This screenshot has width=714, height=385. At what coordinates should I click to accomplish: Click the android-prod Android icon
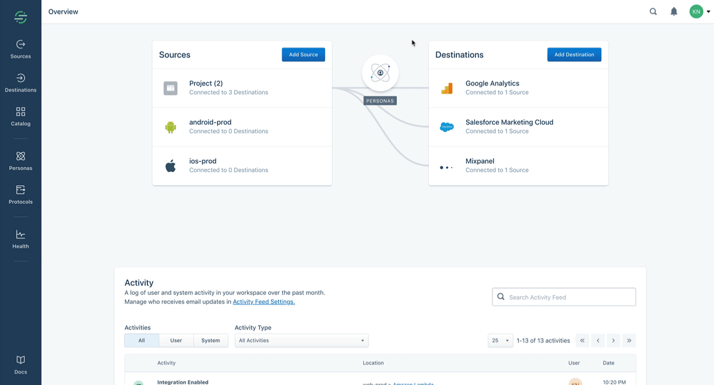(x=171, y=127)
